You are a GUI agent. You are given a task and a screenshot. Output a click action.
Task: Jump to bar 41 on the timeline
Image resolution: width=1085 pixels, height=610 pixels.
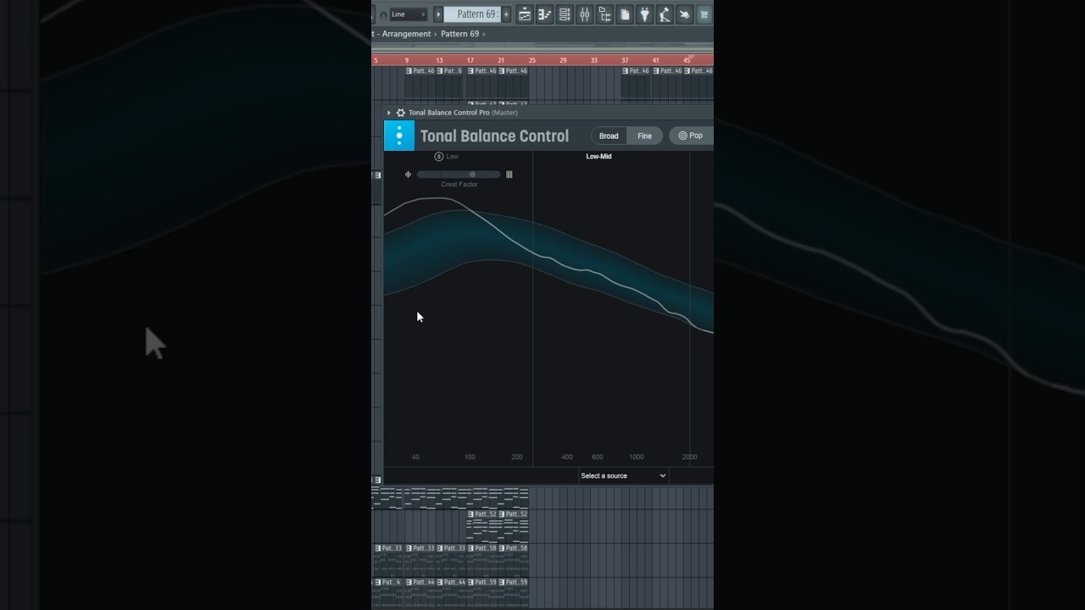[656, 60]
